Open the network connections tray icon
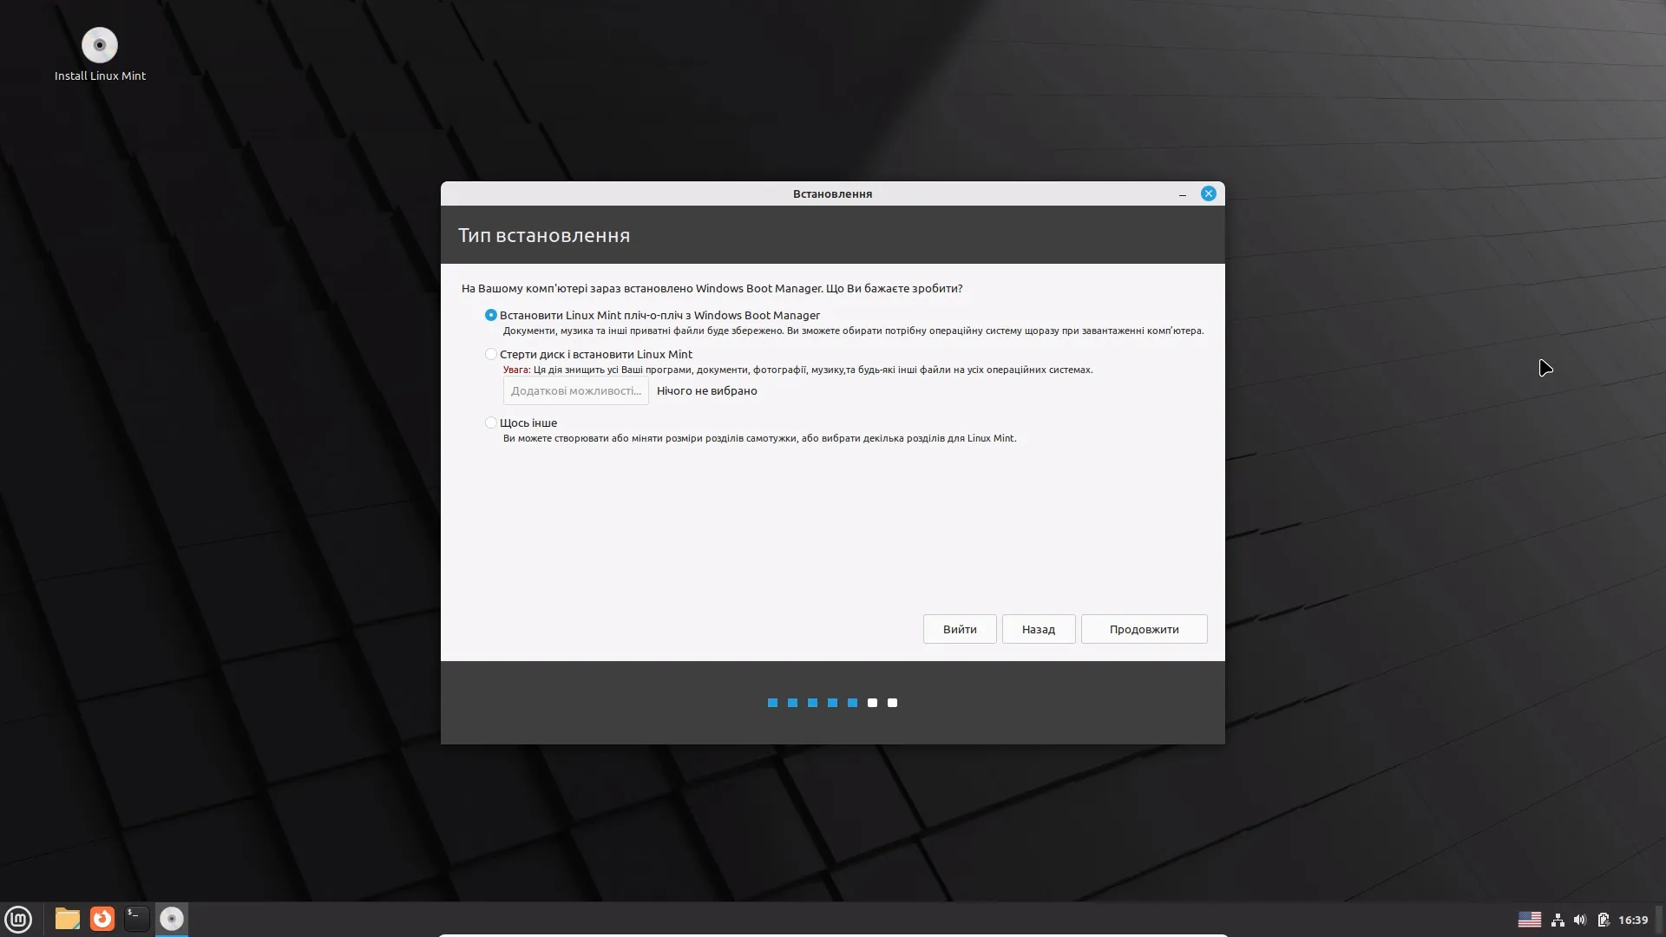 coord(1558,920)
